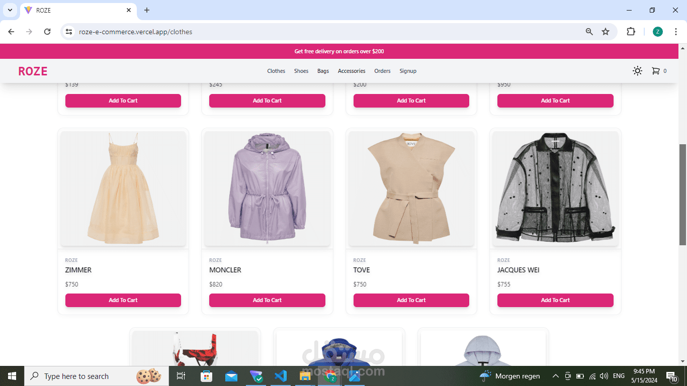
Task: Open the Windows Start menu
Action: pos(12,376)
